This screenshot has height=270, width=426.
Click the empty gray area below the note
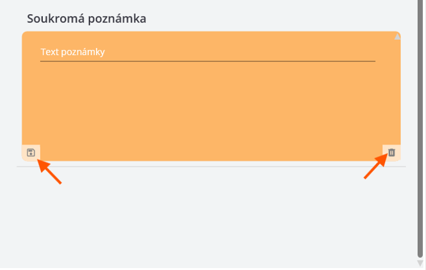click(211, 218)
